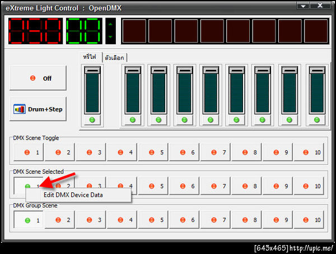The width and height of the screenshot is (336, 254).
Task: Toggle DMX Scene Toggle button 6
Action: click(x=184, y=153)
